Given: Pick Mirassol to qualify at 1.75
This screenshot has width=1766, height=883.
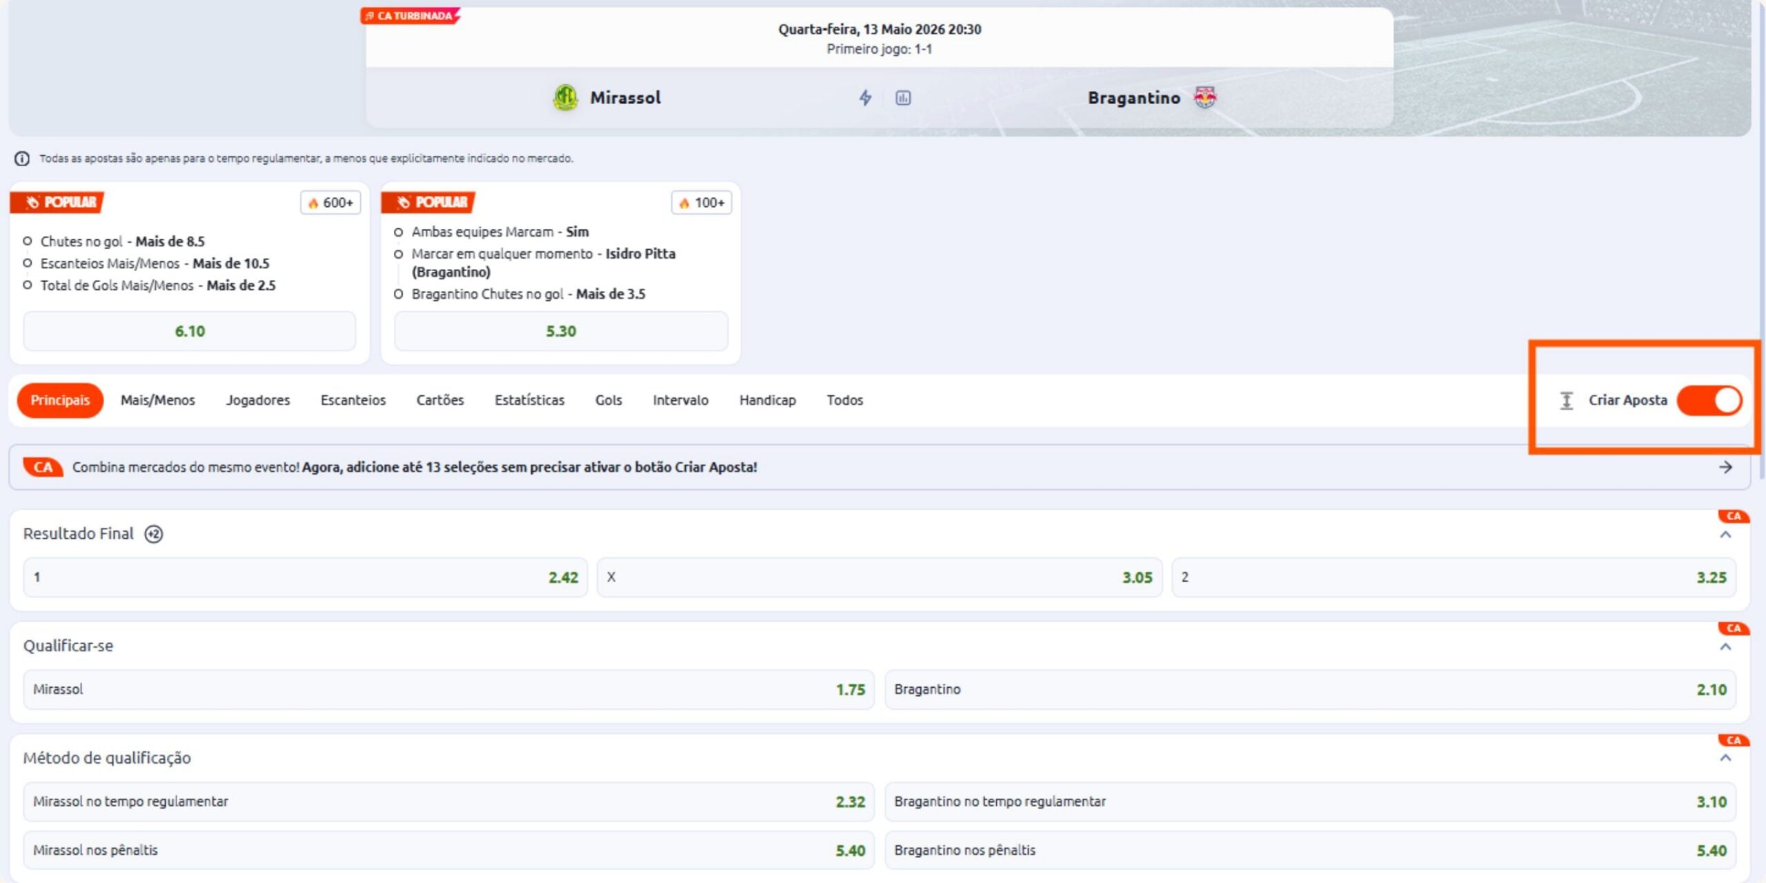Looking at the screenshot, I should coord(449,689).
